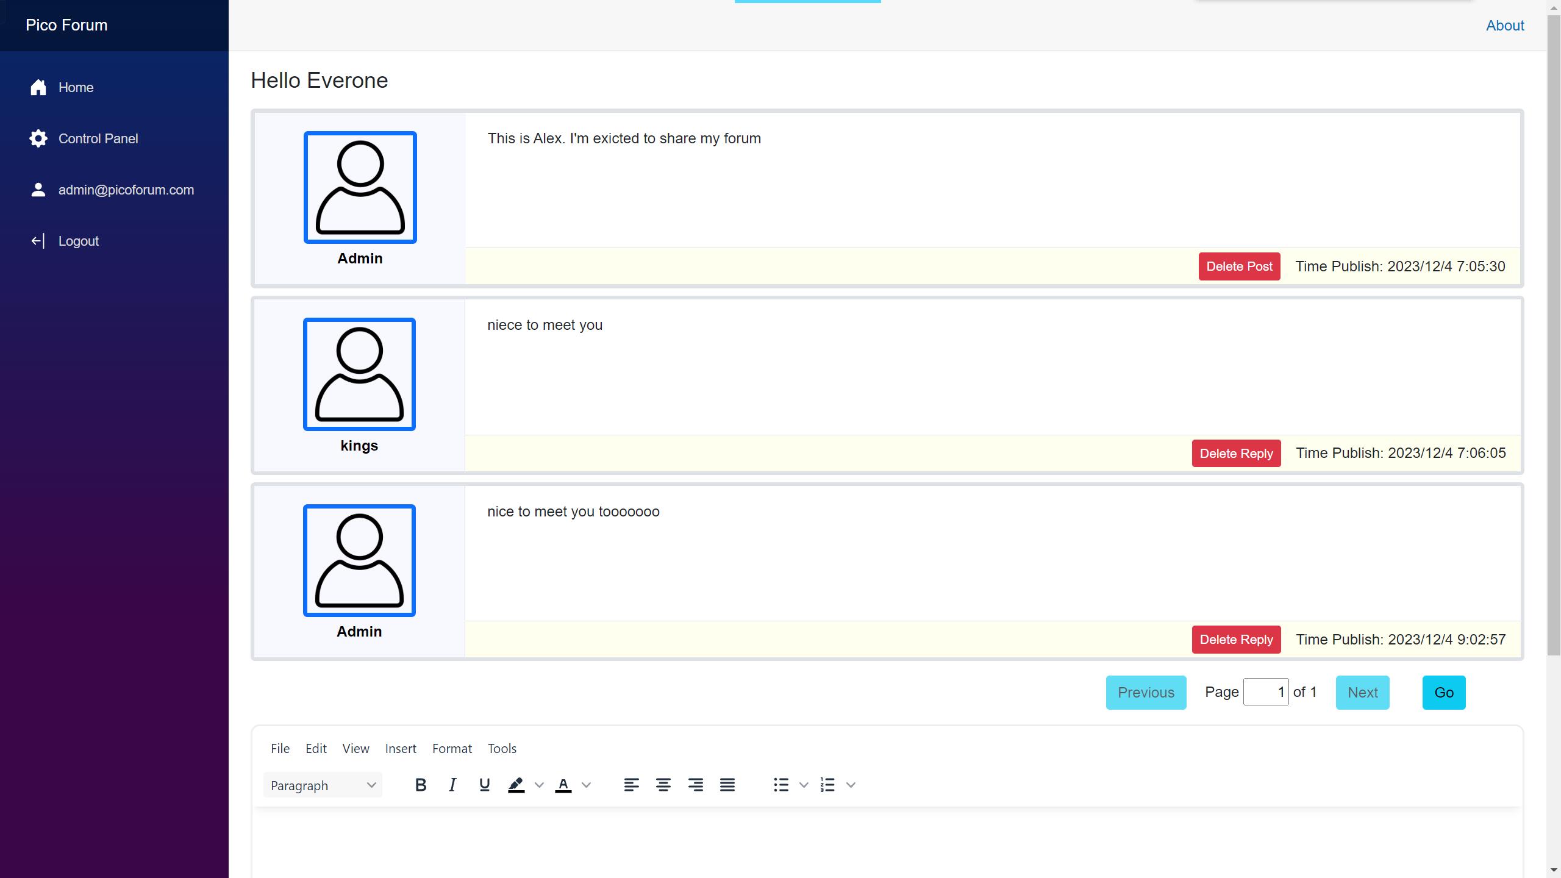Click the page number input field
Screen dimensions: 1561x878
1266,692
